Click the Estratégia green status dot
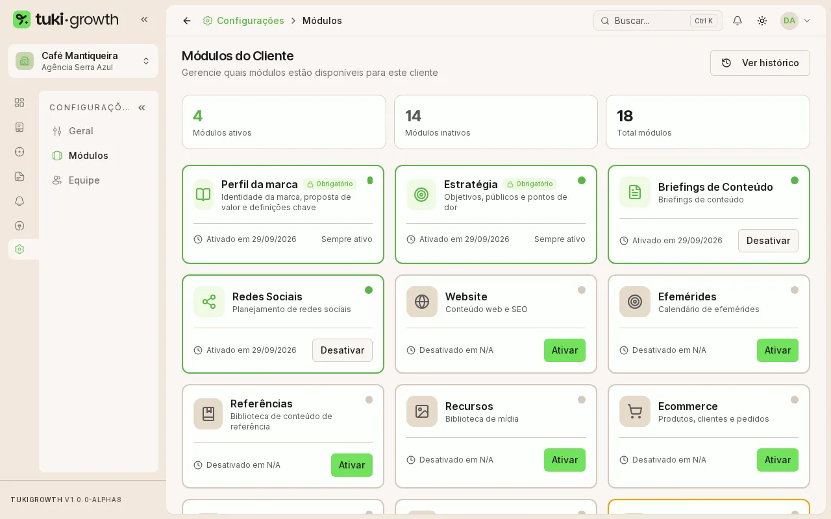 coord(582,180)
